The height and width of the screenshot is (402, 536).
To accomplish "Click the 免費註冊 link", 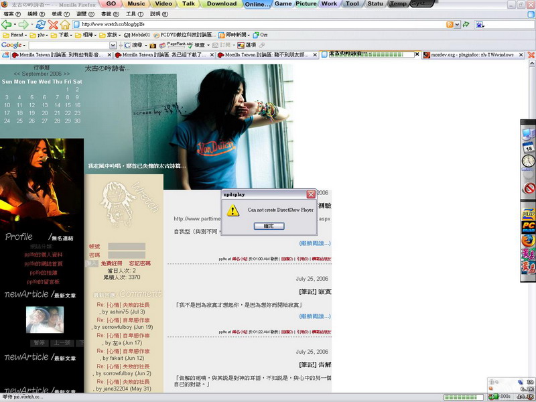I will [x=111, y=263].
